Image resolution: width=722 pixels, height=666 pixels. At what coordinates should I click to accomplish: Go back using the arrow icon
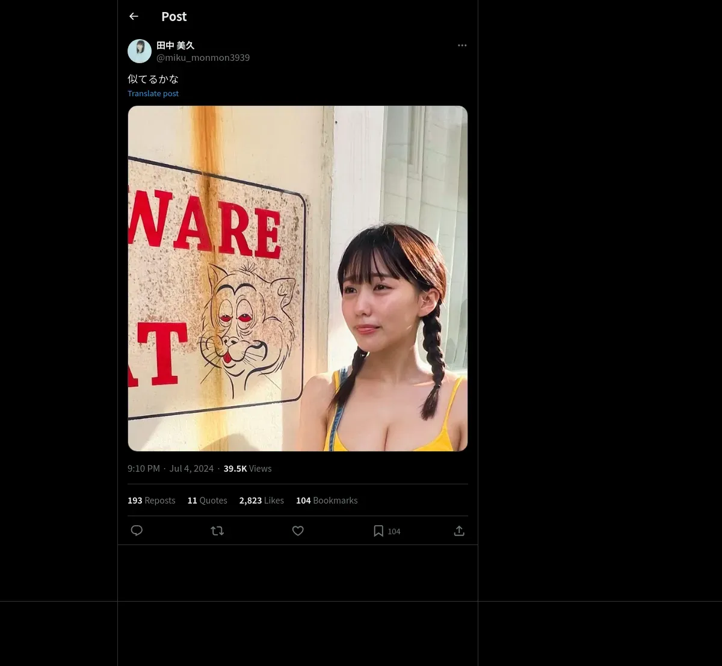pos(134,16)
